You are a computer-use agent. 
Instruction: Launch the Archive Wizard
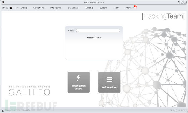tap(109, 82)
